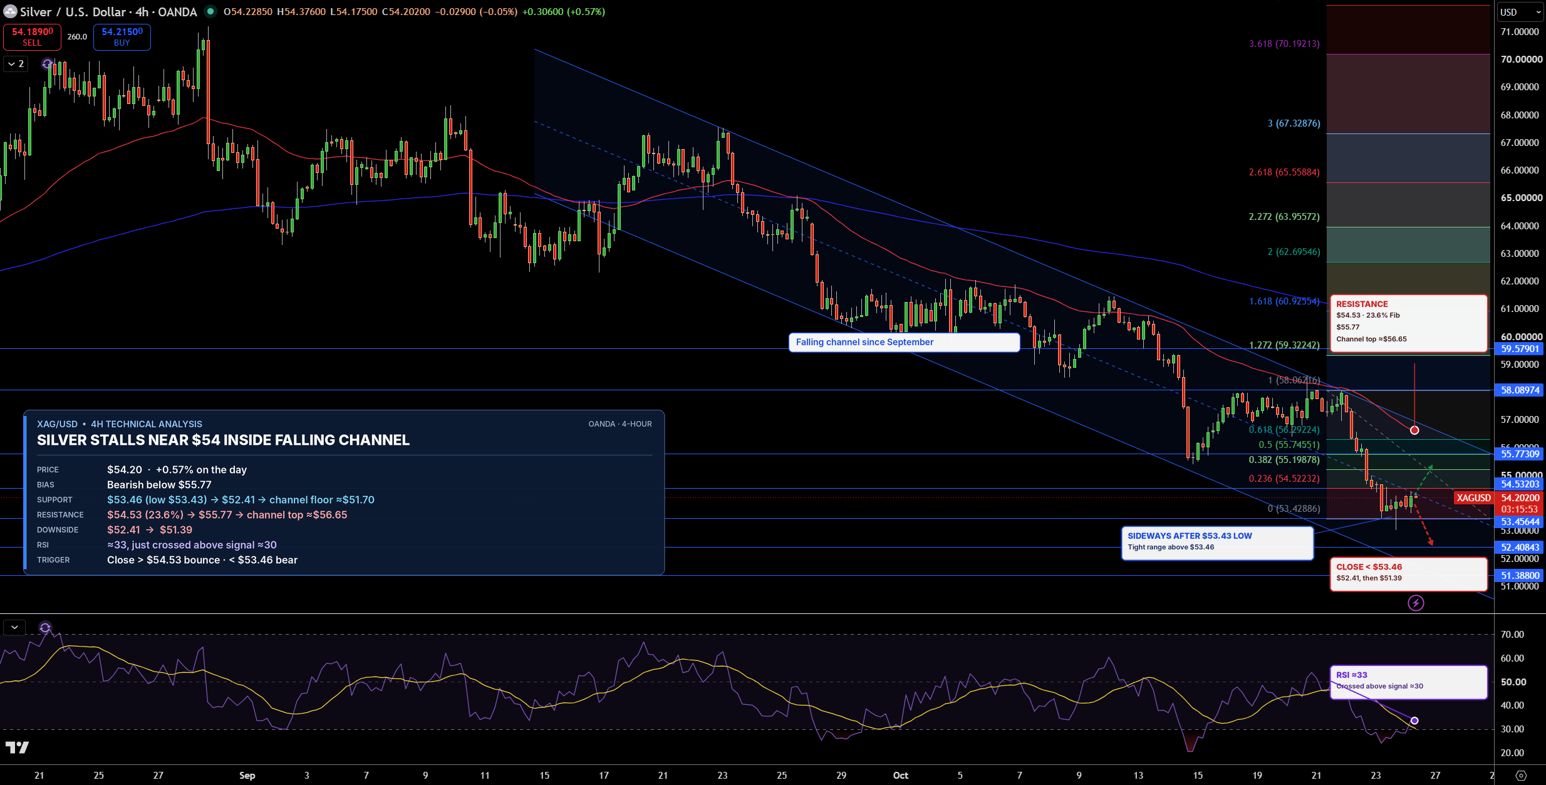Select the 'RSI ≈33' annotation box
This screenshot has height=785, width=1546.
coord(1408,682)
